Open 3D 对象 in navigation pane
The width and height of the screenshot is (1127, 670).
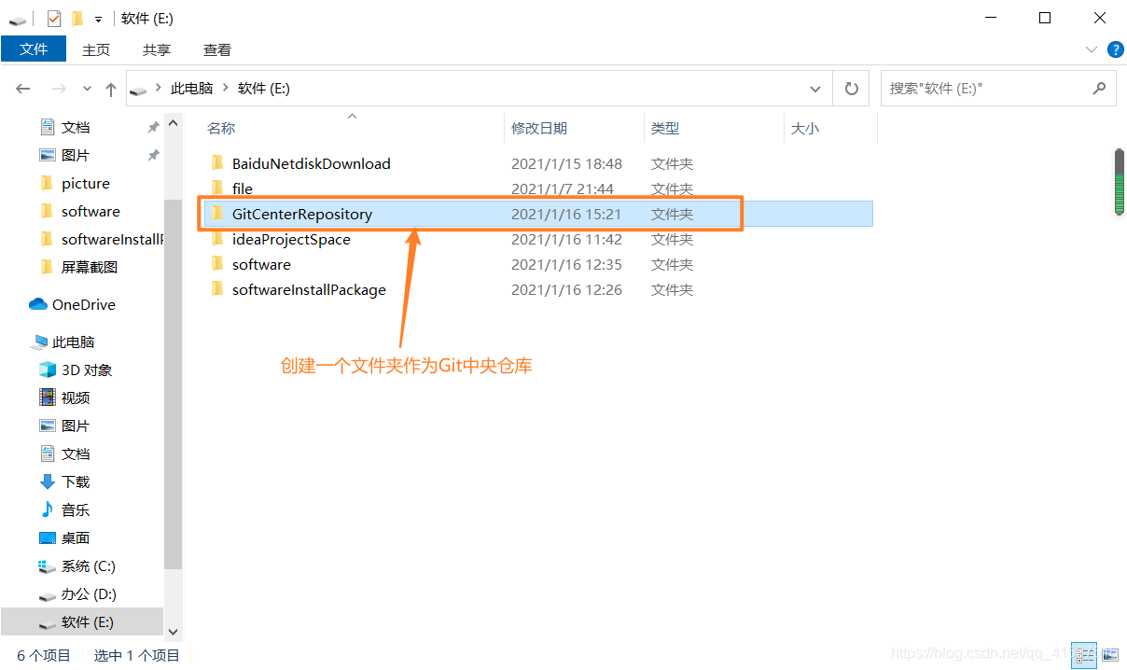coord(86,370)
